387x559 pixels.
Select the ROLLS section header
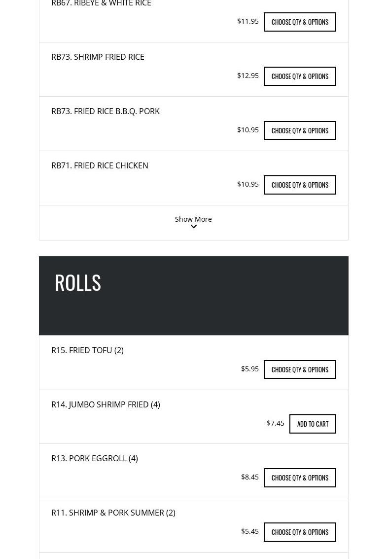coord(78,282)
